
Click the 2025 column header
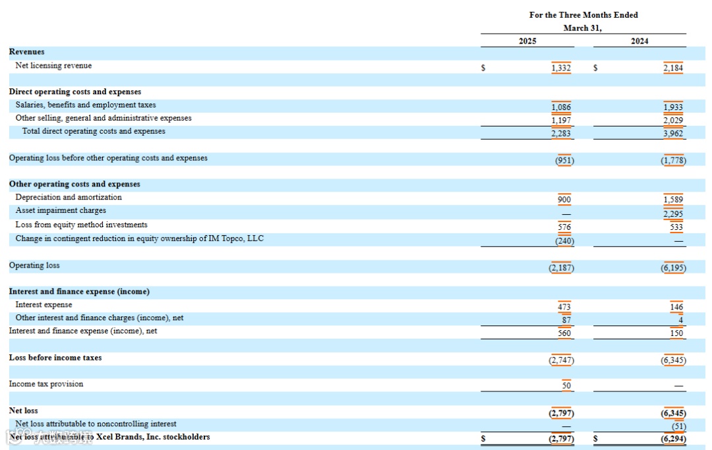click(x=527, y=42)
